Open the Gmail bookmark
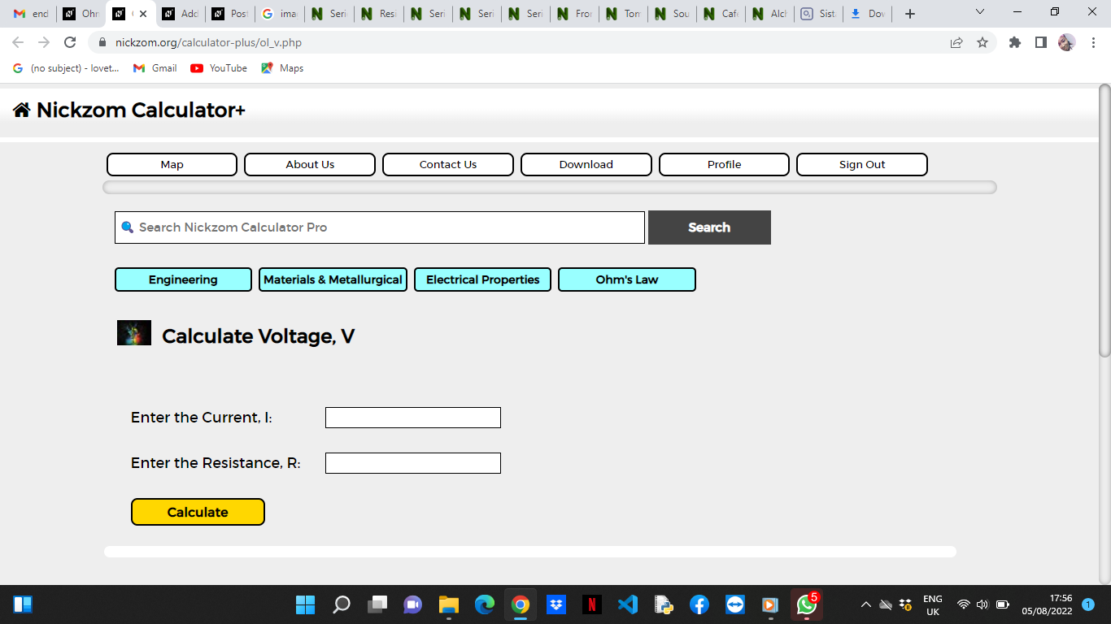This screenshot has width=1111, height=624. pos(155,68)
